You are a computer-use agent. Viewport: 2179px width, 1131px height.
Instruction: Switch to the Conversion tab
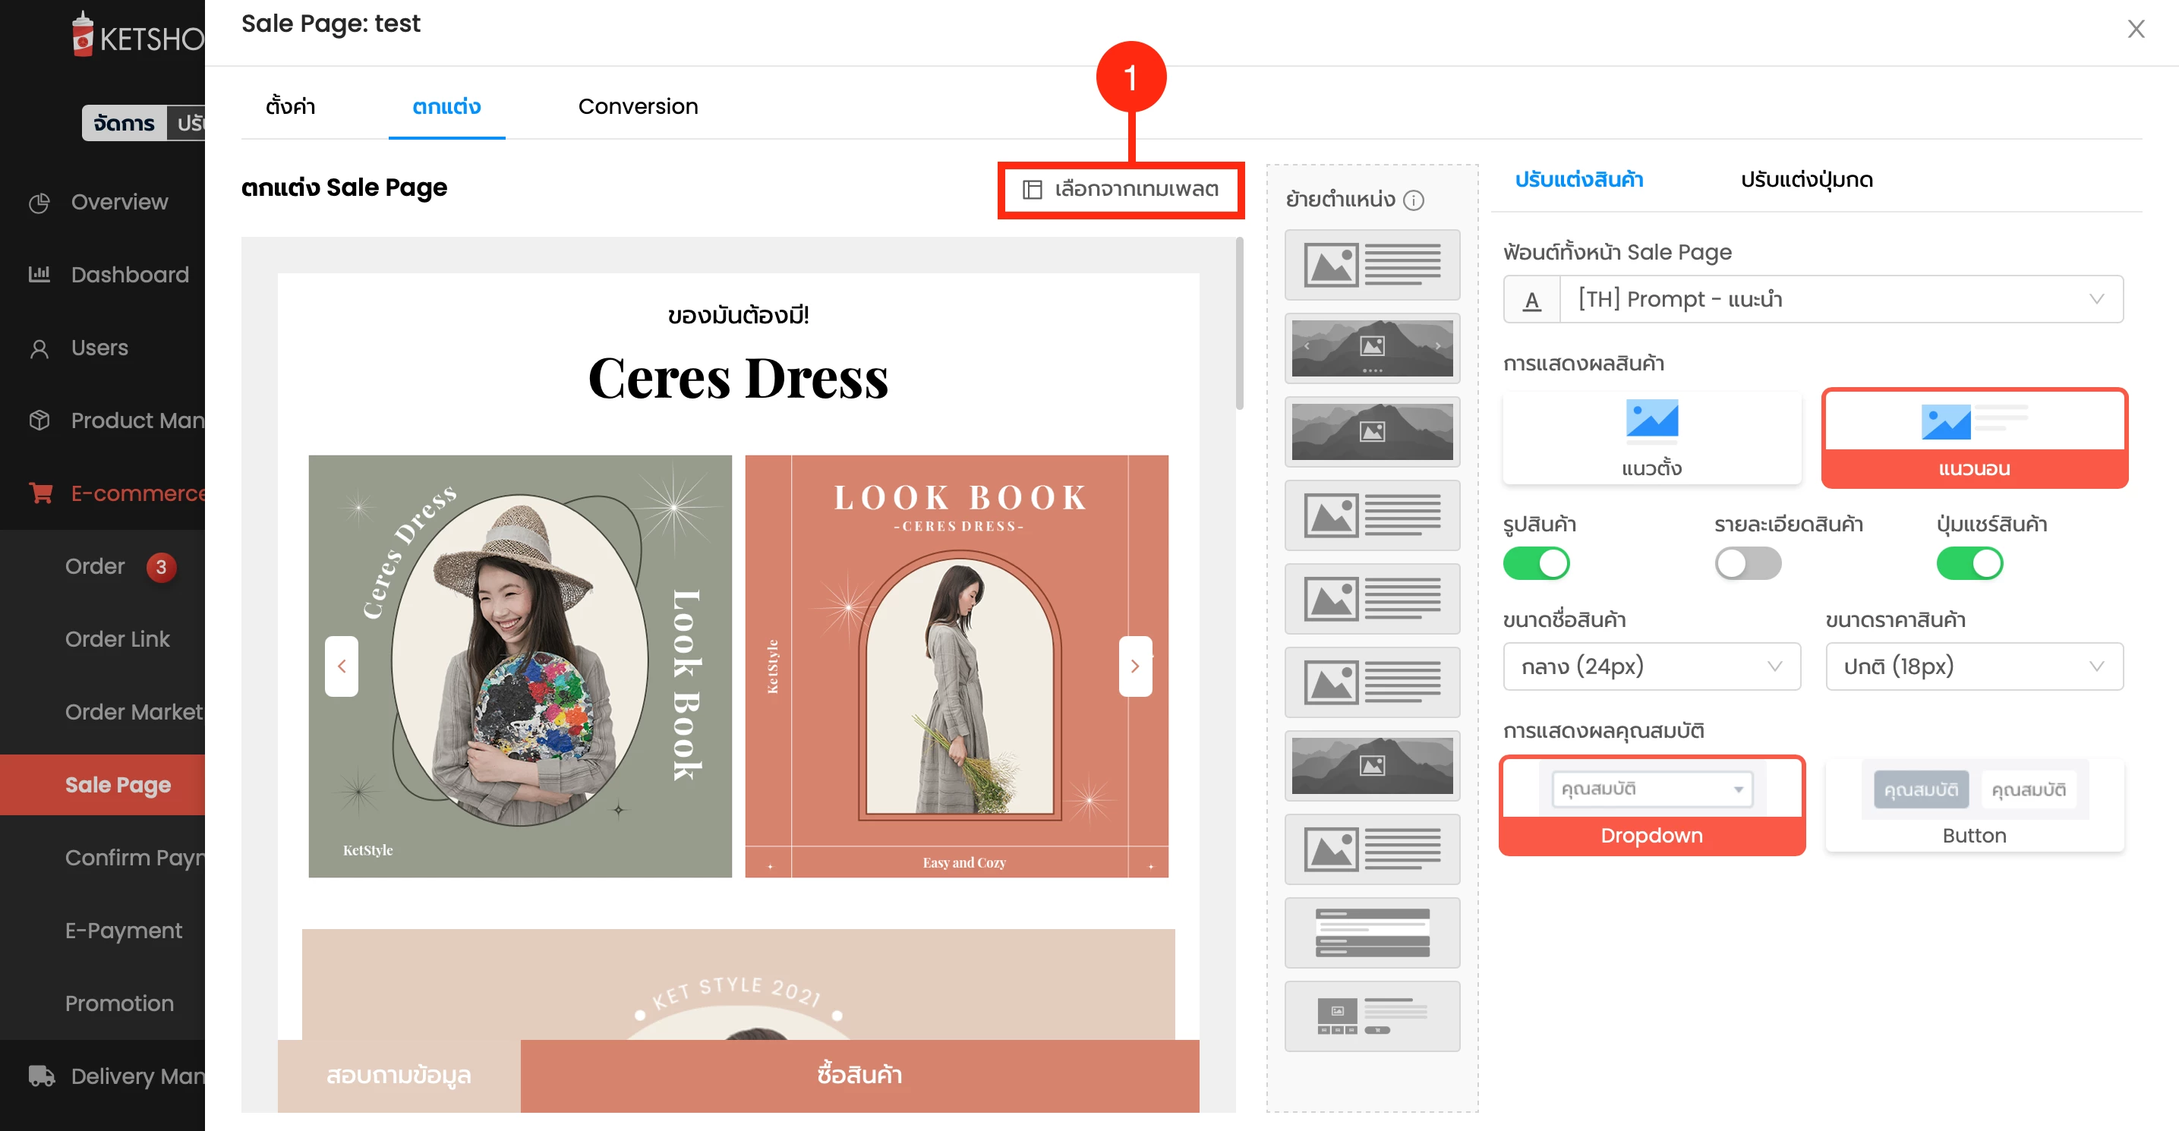tap(638, 106)
